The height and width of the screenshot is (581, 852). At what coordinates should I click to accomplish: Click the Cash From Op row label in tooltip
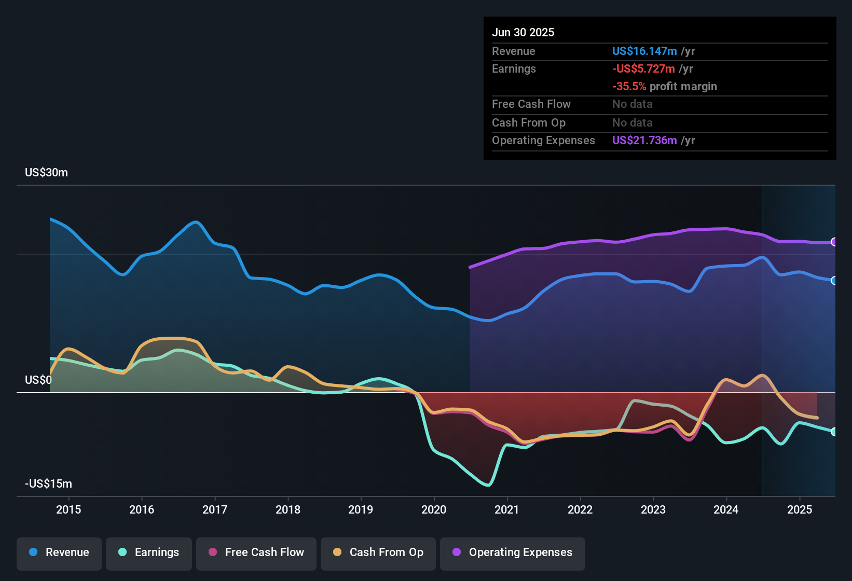coord(529,123)
